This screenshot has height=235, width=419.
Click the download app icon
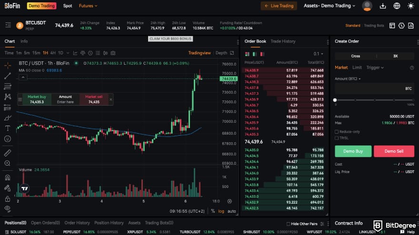click(x=383, y=6)
